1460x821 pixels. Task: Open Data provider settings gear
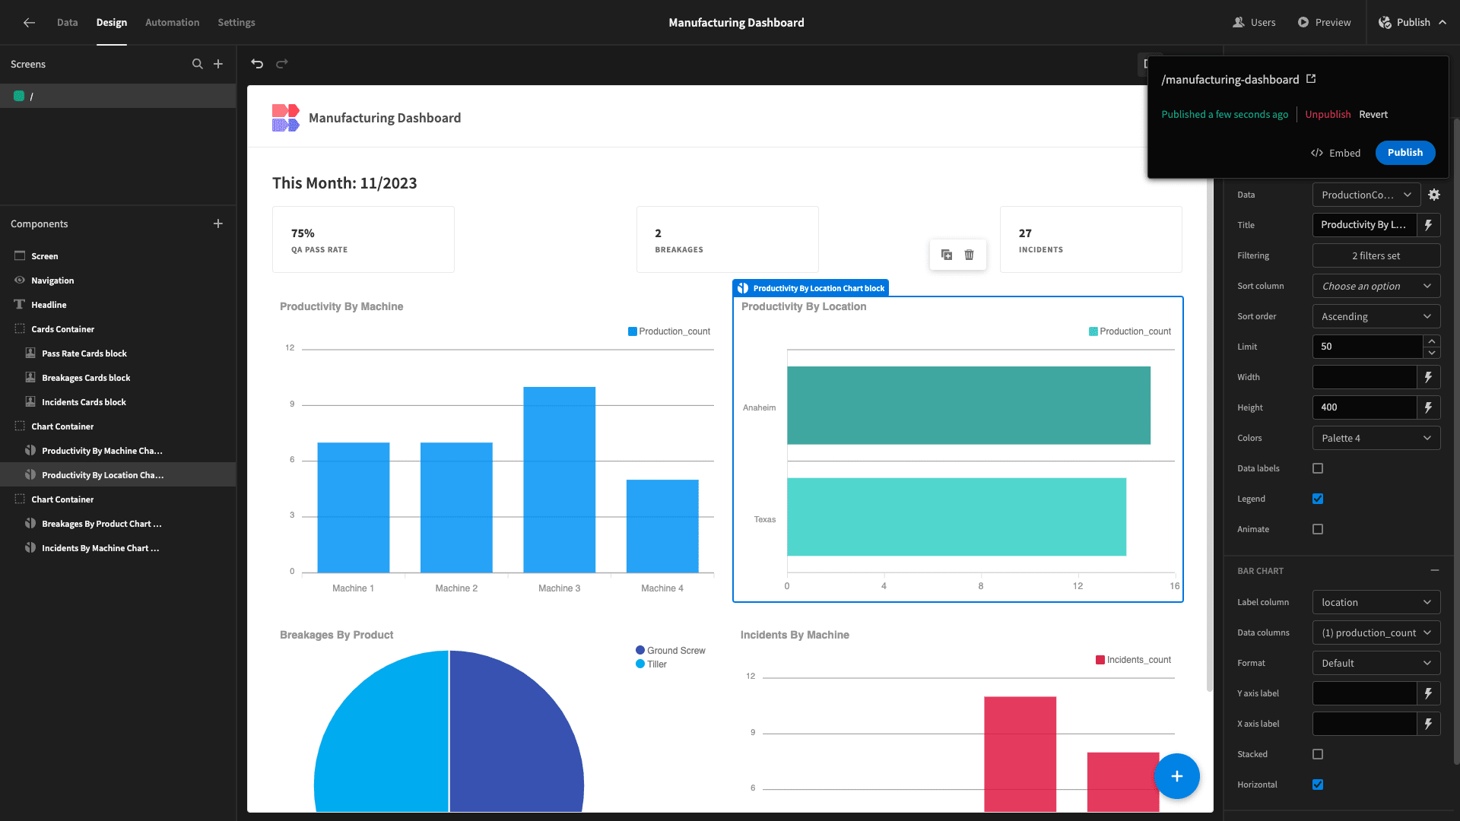tap(1434, 195)
